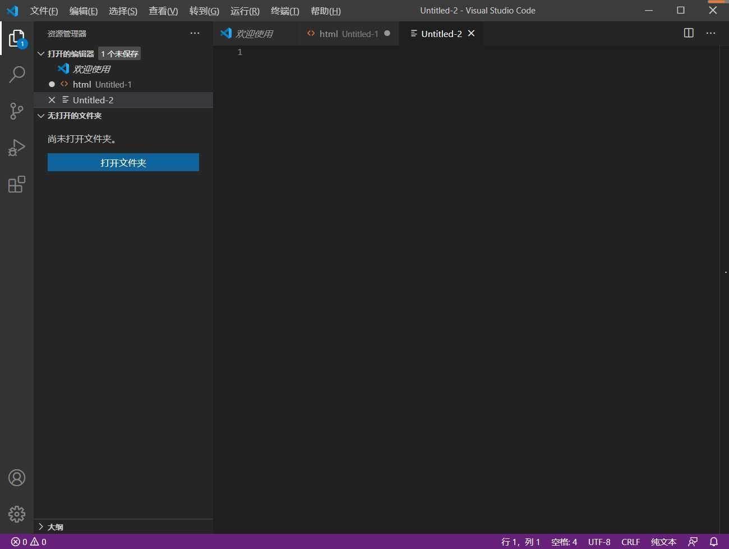Select html Untitled-1 in open editors list
The width and height of the screenshot is (729, 549).
[123, 84]
